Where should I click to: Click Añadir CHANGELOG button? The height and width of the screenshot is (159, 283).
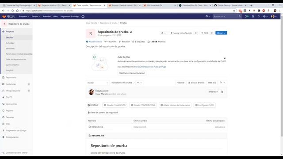tap(115, 105)
